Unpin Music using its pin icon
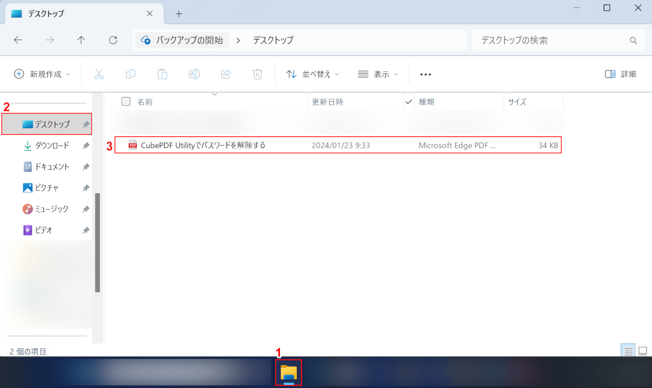 click(86, 209)
